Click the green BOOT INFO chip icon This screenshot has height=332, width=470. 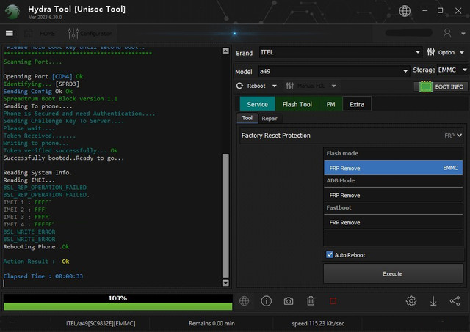coord(426,86)
